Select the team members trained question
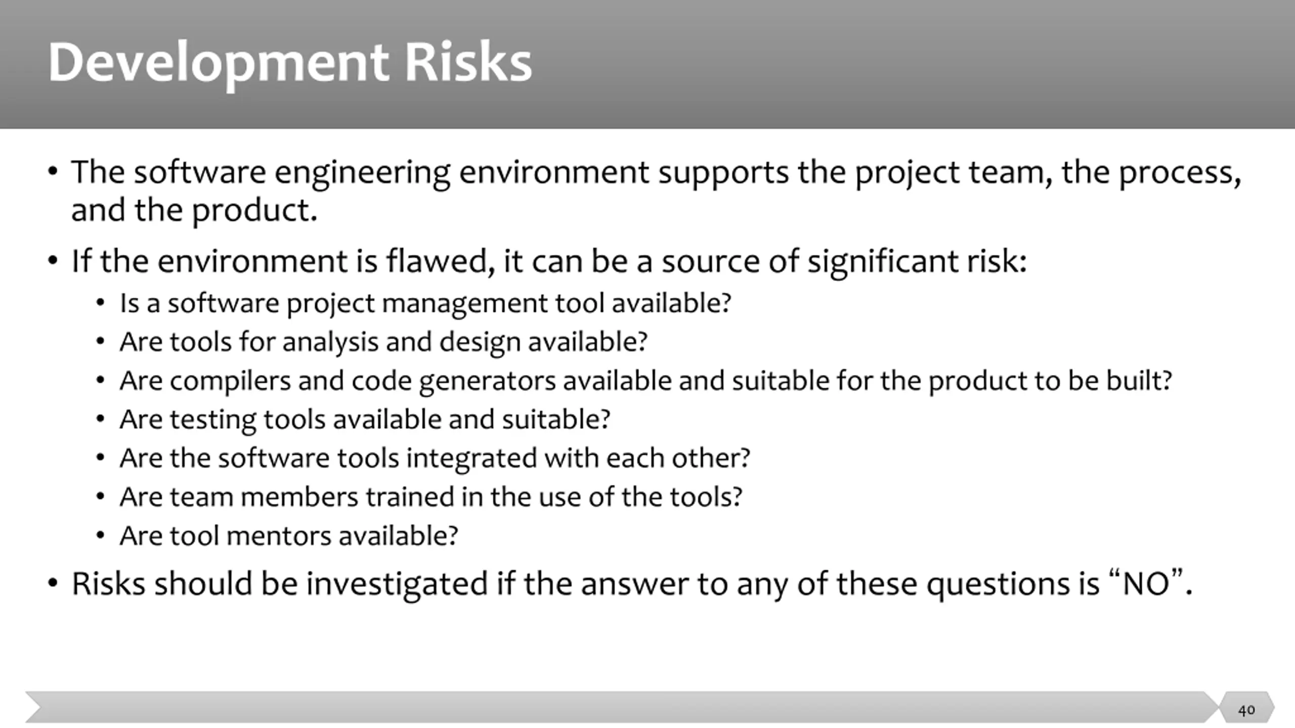 pos(431,497)
